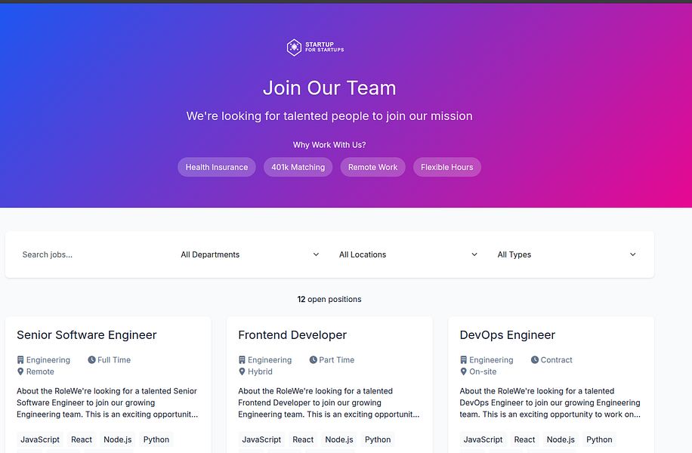The height and width of the screenshot is (453, 692).
Task: Toggle the Flexible Hours benefit pill
Action: [446, 167]
